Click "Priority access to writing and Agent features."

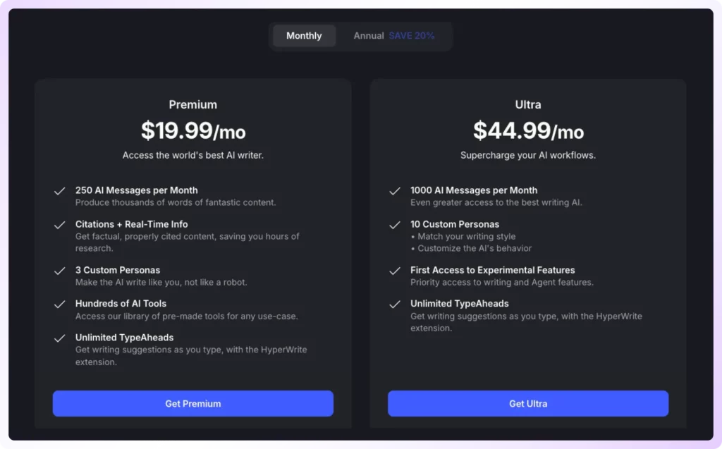coord(502,282)
